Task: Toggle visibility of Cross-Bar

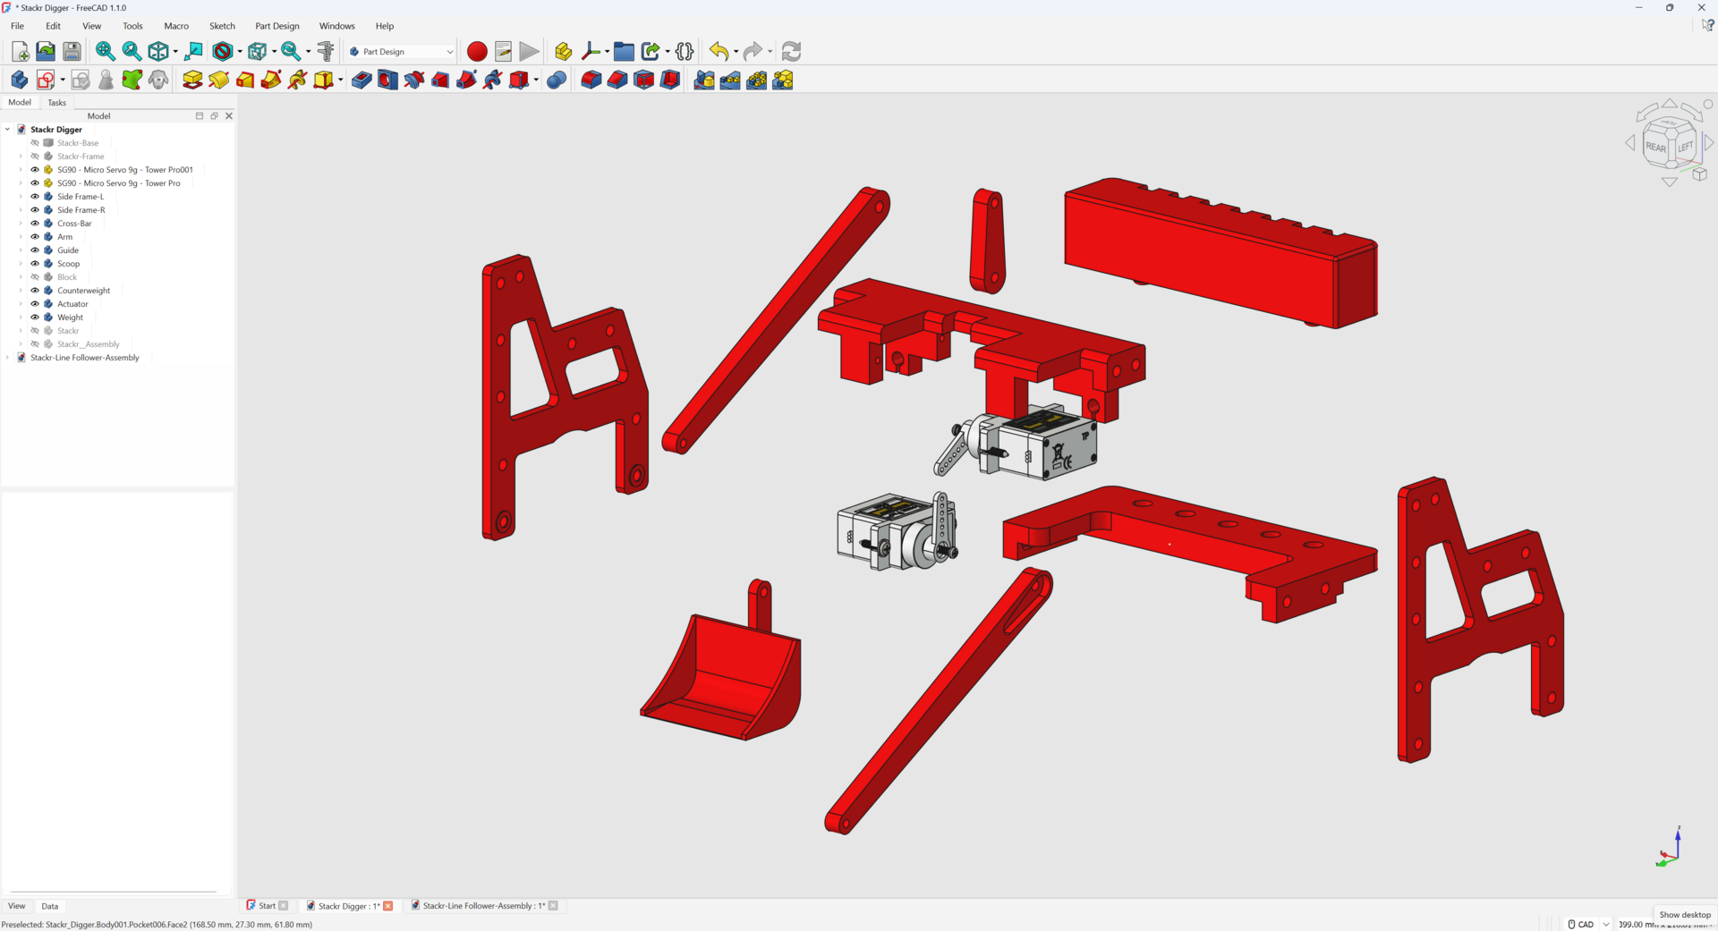Action: 35,224
